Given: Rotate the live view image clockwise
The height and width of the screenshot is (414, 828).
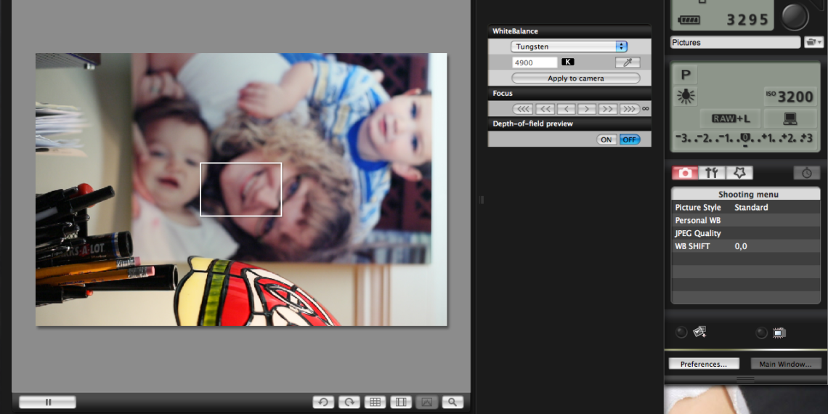Looking at the screenshot, I should point(349,402).
